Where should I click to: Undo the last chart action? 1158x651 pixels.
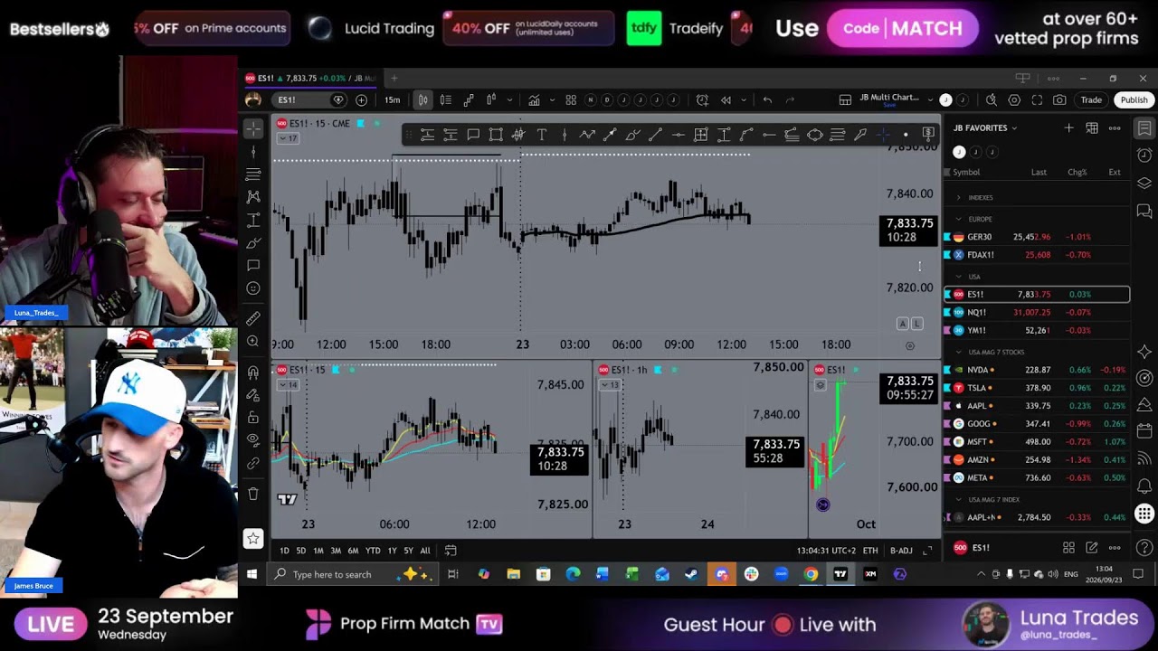[x=767, y=99]
